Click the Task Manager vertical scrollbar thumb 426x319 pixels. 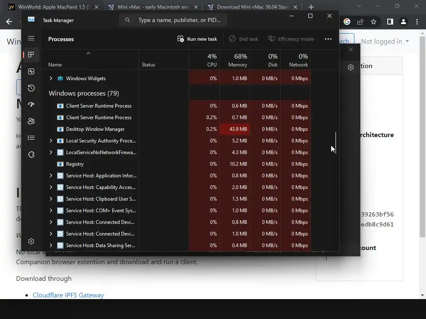point(336,143)
